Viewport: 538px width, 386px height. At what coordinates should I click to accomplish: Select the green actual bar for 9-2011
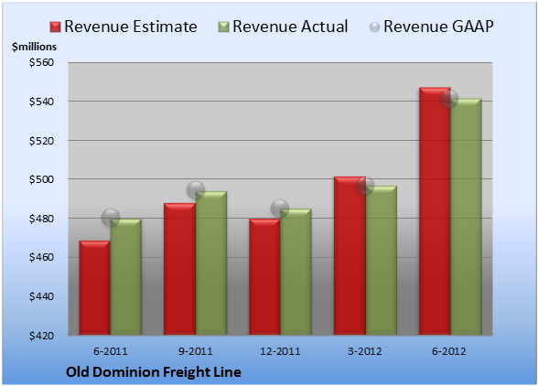pyautogui.click(x=211, y=263)
